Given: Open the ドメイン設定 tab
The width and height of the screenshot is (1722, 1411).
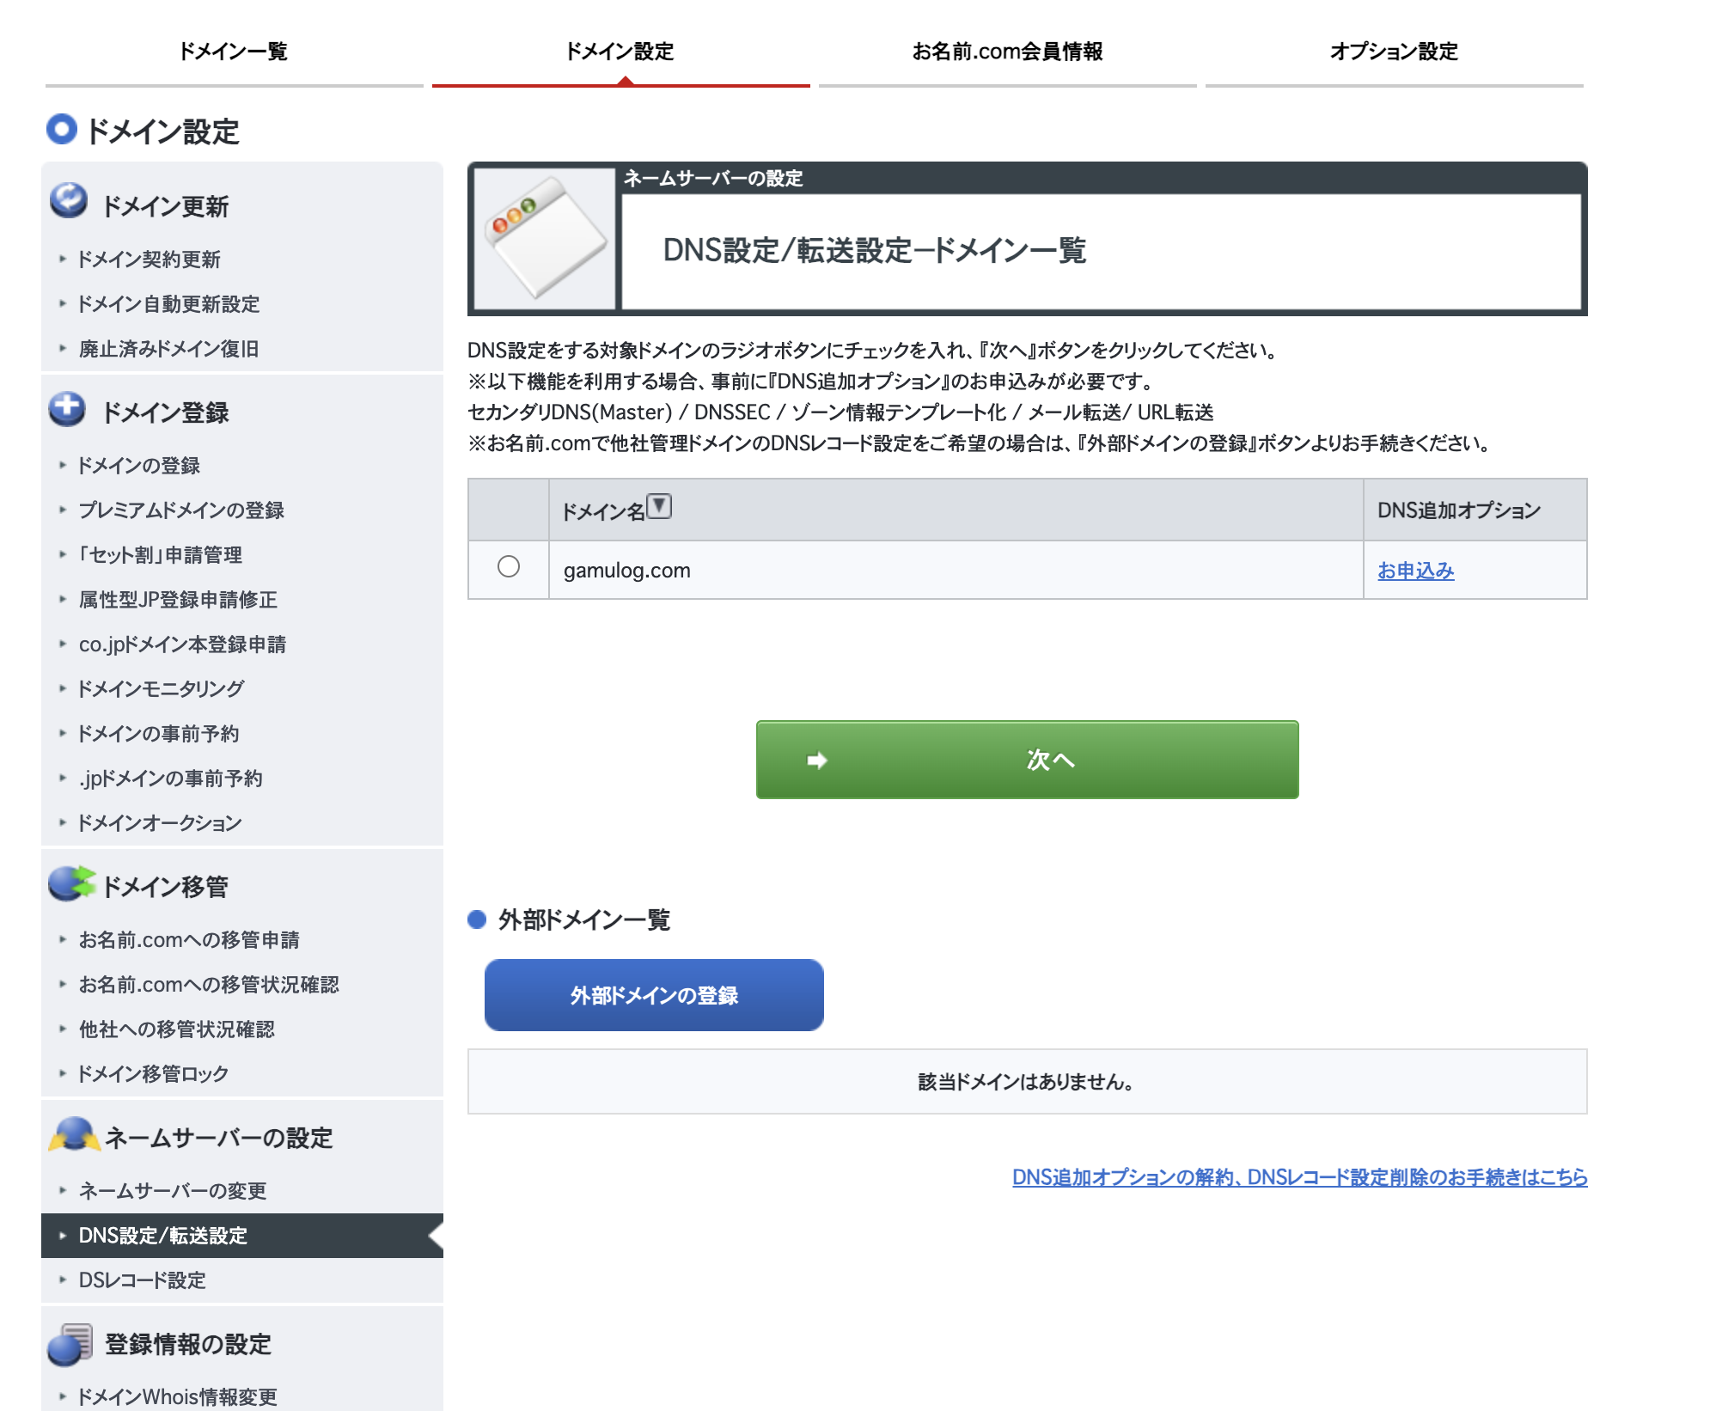Looking at the screenshot, I should 620,52.
